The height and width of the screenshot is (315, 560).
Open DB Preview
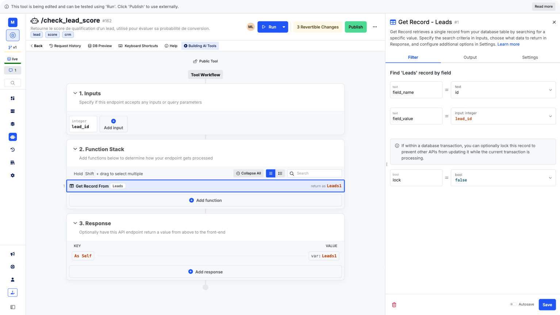pyautogui.click(x=100, y=46)
